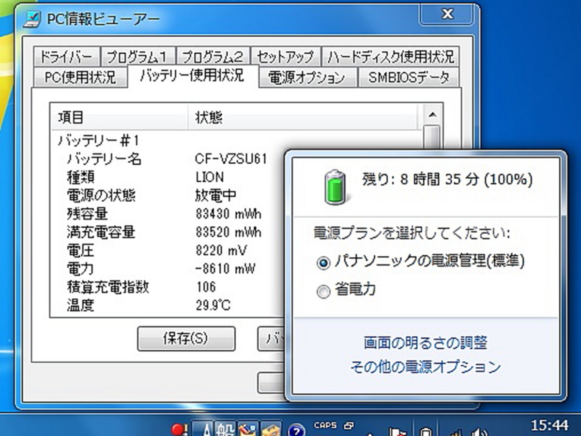Click the red alert icon in taskbar
The height and width of the screenshot is (436, 581).
(179, 429)
